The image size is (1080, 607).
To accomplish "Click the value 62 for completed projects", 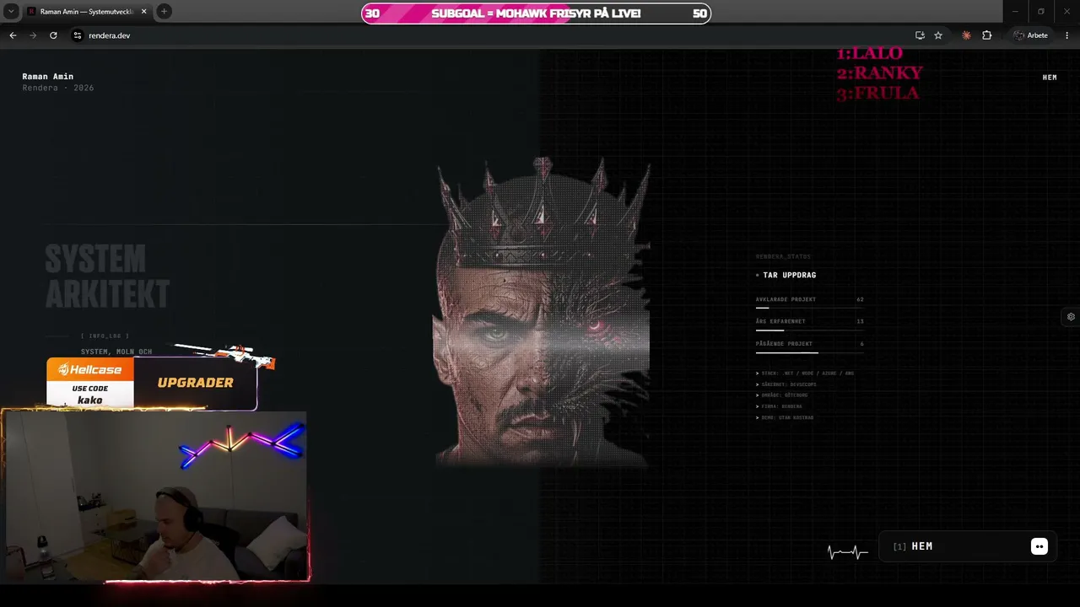I will click(x=861, y=299).
